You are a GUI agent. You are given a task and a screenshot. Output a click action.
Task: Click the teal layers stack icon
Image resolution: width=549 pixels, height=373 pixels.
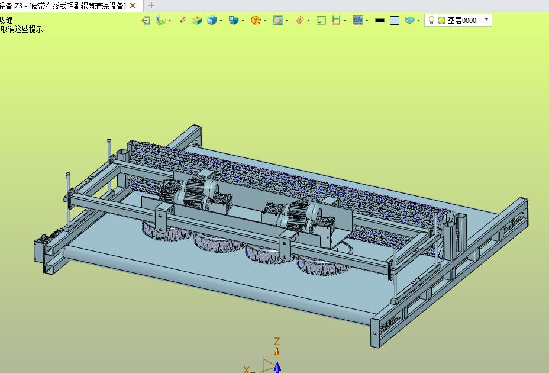tap(409, 21)
